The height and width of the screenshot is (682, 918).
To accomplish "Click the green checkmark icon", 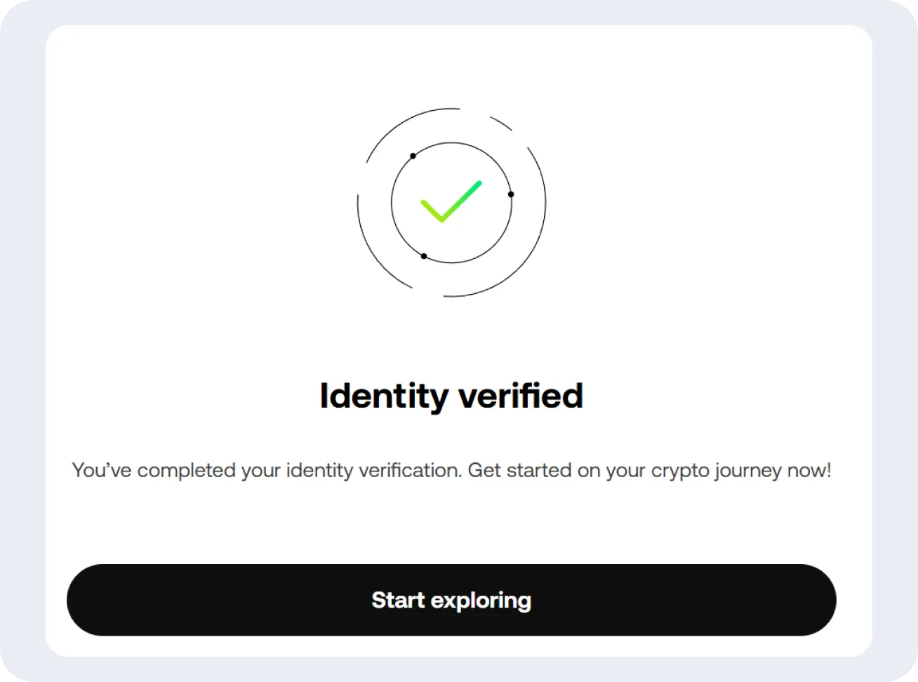I will point(451,202).
